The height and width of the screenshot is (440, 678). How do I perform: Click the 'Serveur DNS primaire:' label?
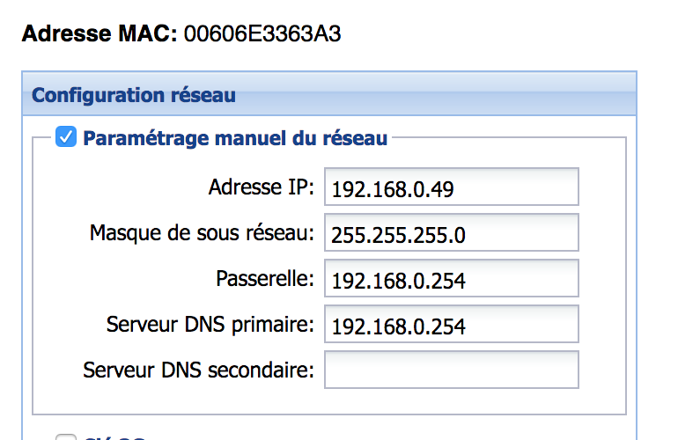tap(210, 325)
